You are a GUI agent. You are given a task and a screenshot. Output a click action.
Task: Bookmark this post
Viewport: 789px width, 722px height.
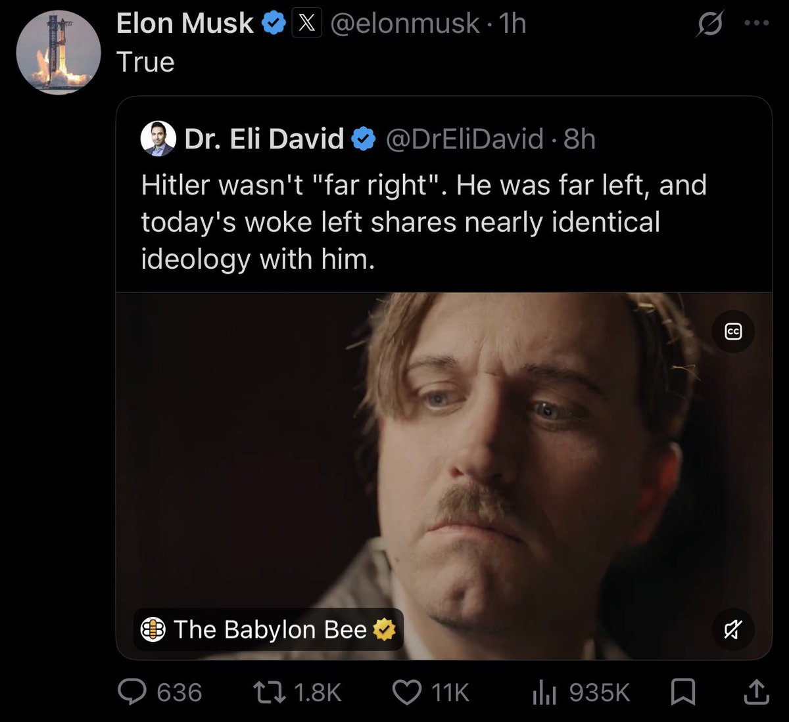682,692
